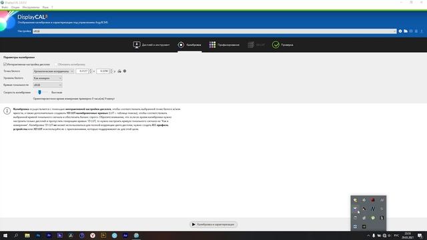Image resolution: width=427 pixels, height=240 pixels.
Task: Click the x coordinate spinner arrows
Action: pos(91,71)
